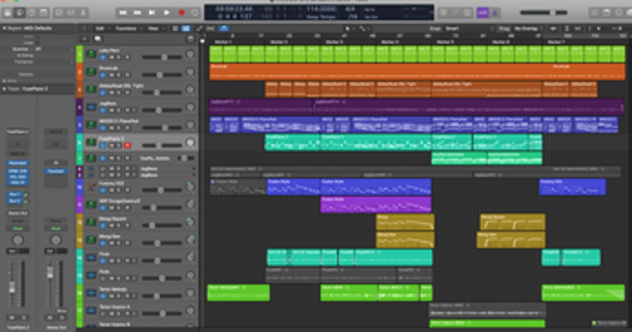Open the Edit menu in the Tracks area

pyautogui.click(x=101, y=28)
